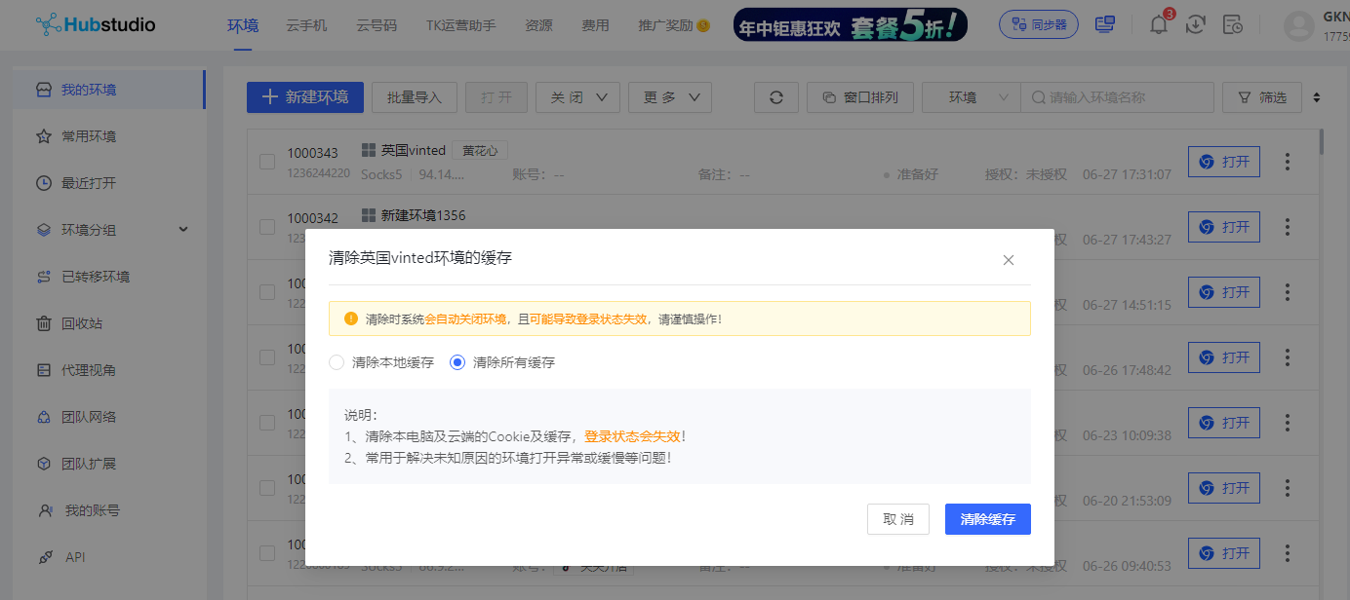Image resolution: width=1350 pixels, height=600 pixels.
Task: Open the 环境 search type dropdown
Action: 971,97
